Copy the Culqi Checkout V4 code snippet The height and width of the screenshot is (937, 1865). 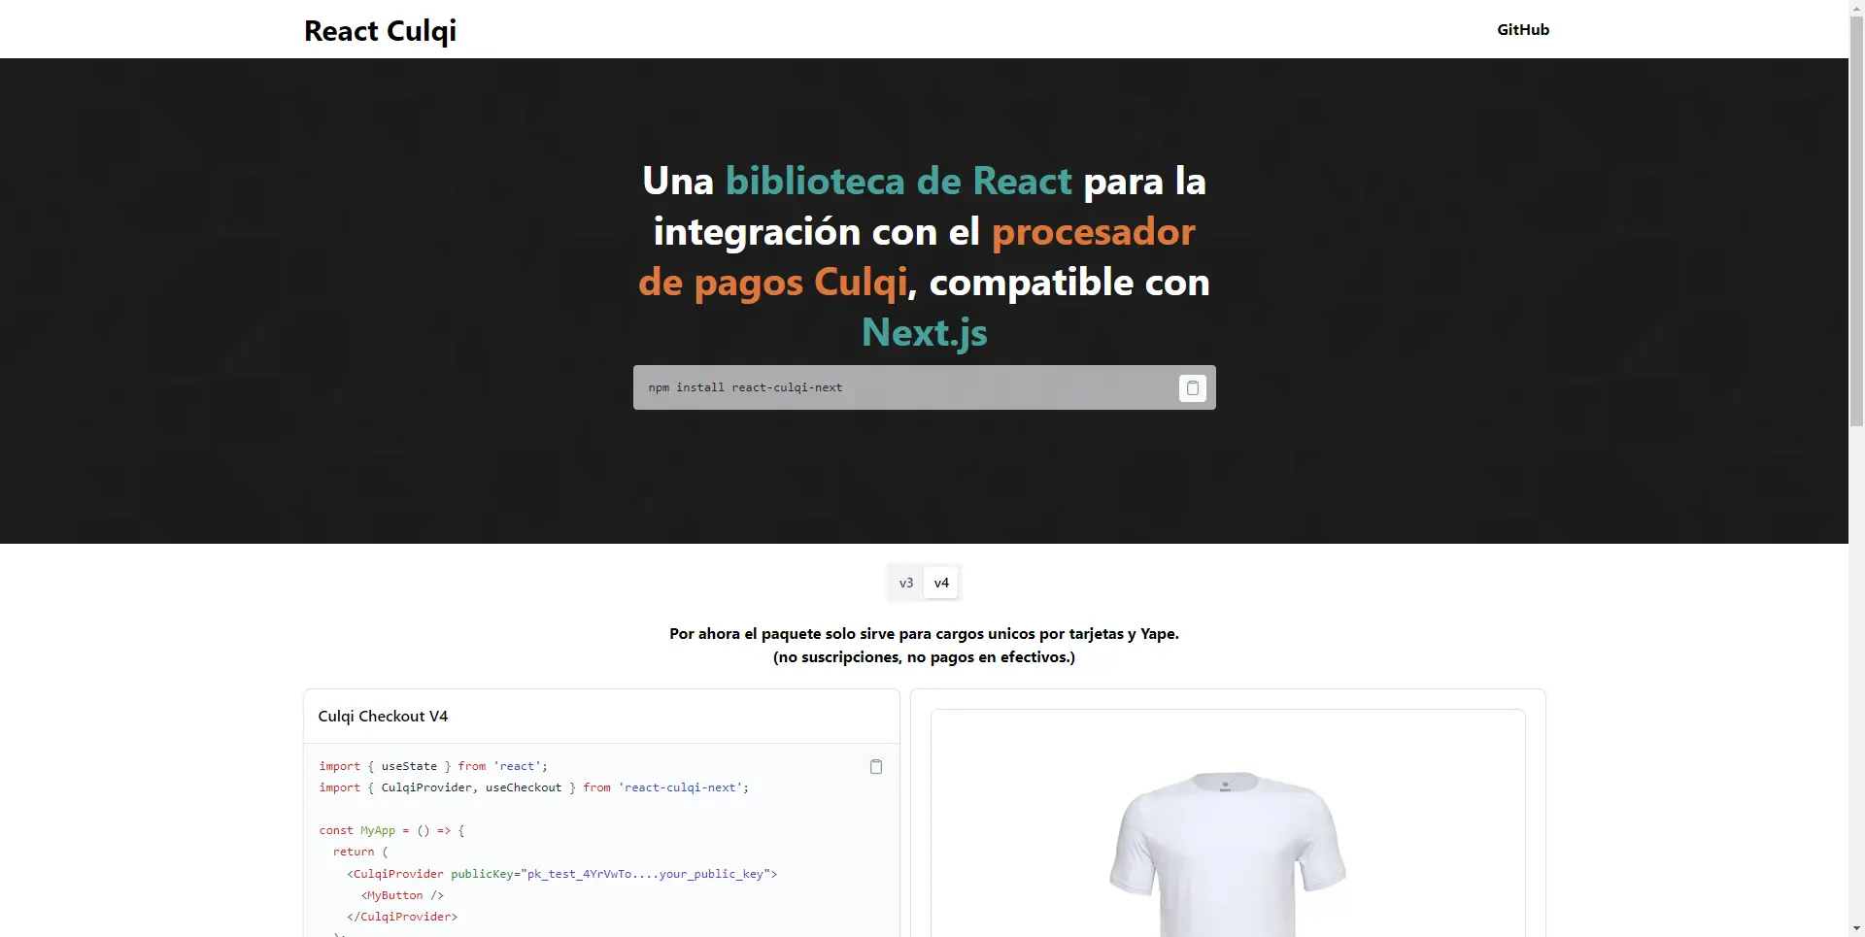coord(875,767)
